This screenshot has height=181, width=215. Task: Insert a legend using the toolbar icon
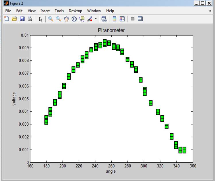point(122,19)
